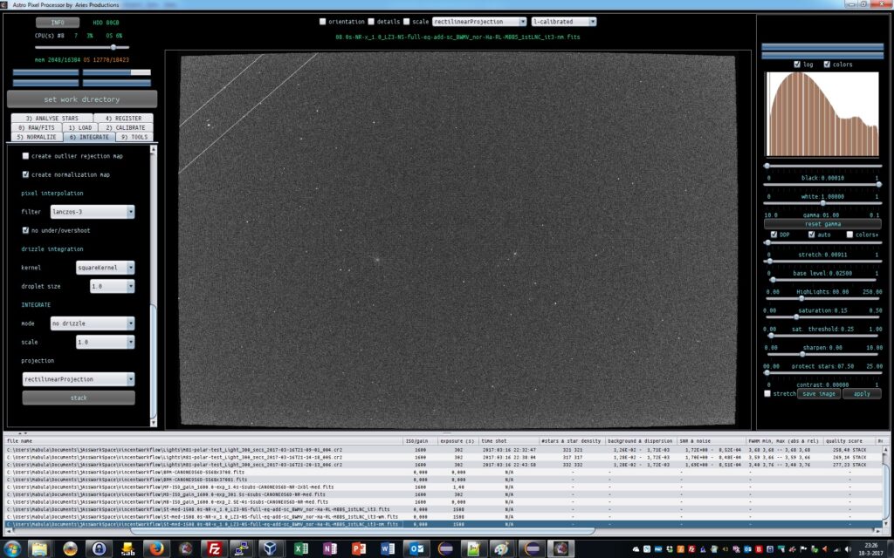Open the integrate mode no drizzle dropdown
Image resolution: width=894 pixels, height=558 pixels.
click(x=93, y=323)
